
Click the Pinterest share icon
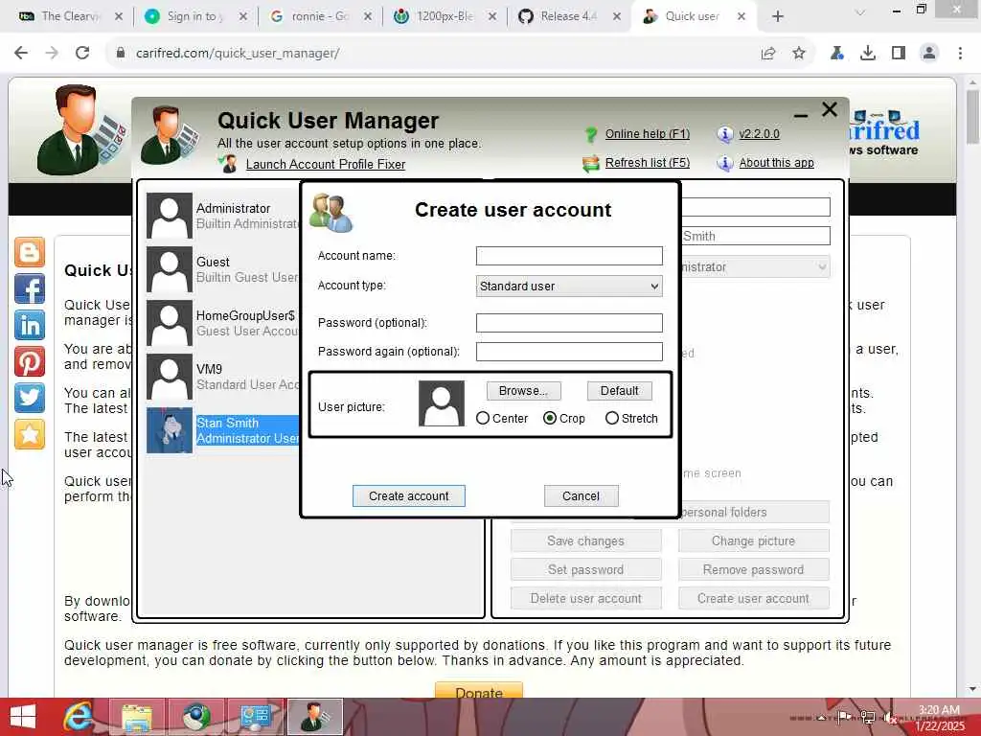click(x=30, y=361)
